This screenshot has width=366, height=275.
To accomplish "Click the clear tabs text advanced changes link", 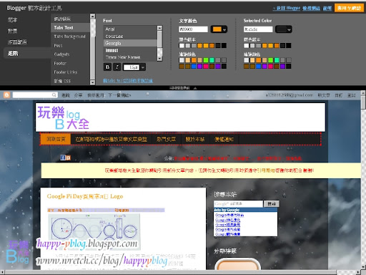I will tap(128, 81).
